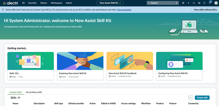Open the notifications bell icon
This screenshot has width=219, height=106.
coord(210,3)
